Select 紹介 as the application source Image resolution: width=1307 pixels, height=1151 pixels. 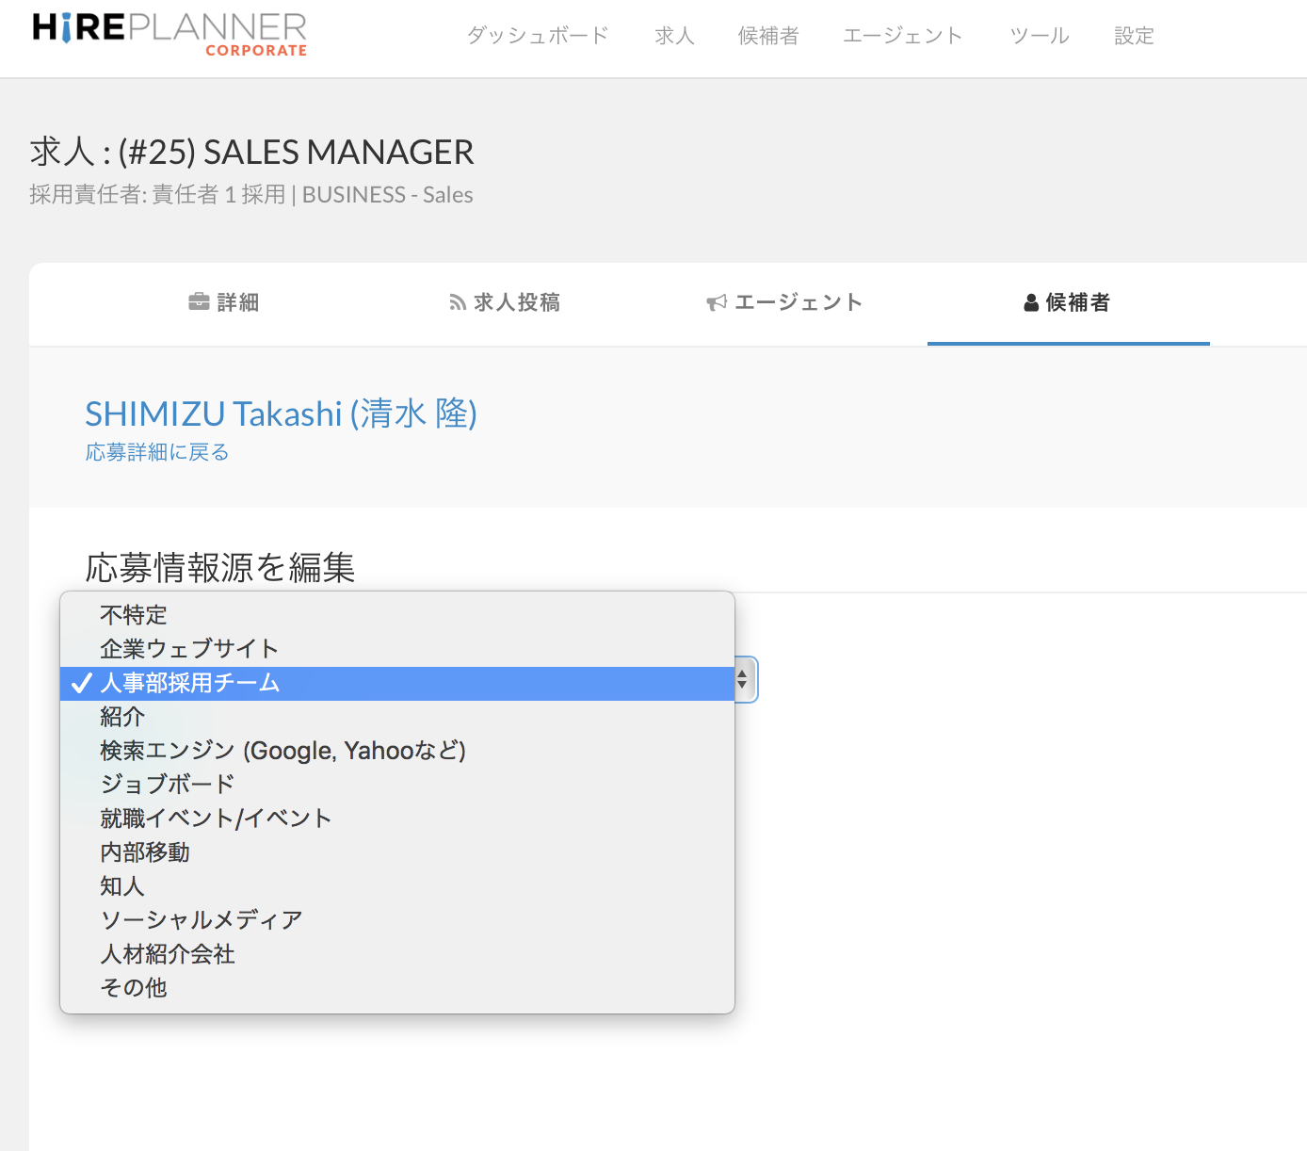click(122, 717)
